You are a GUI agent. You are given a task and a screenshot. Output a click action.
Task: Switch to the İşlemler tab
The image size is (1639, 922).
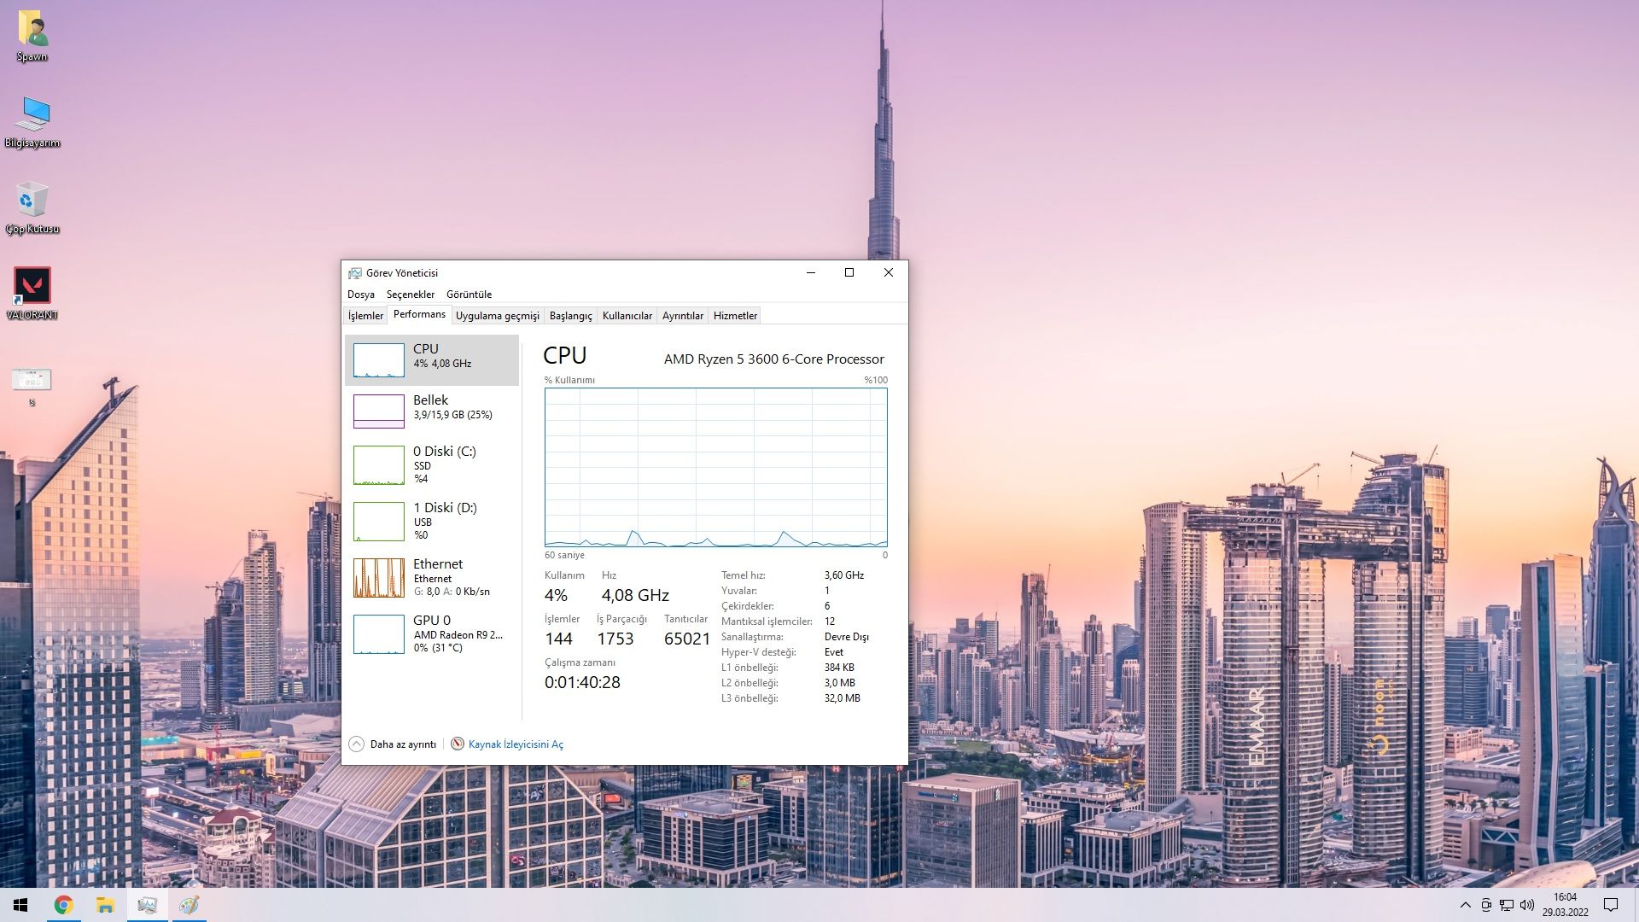pyautogui.click(x=365, y=316)
